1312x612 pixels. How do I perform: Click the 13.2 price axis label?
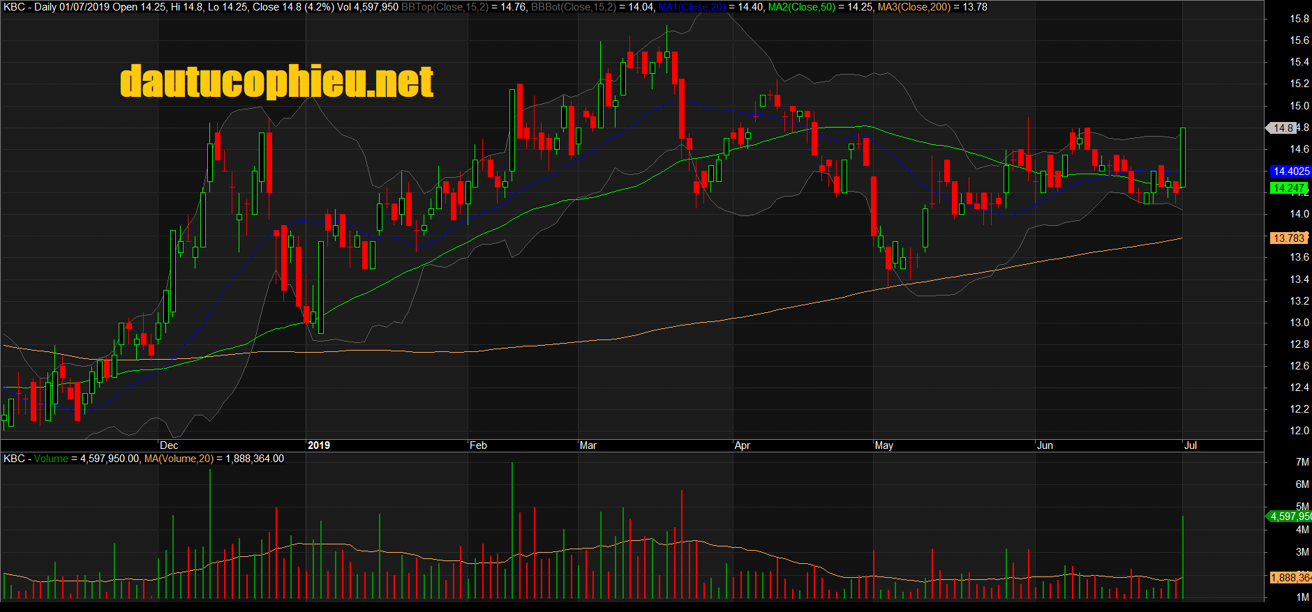[x=1299, y=301]
